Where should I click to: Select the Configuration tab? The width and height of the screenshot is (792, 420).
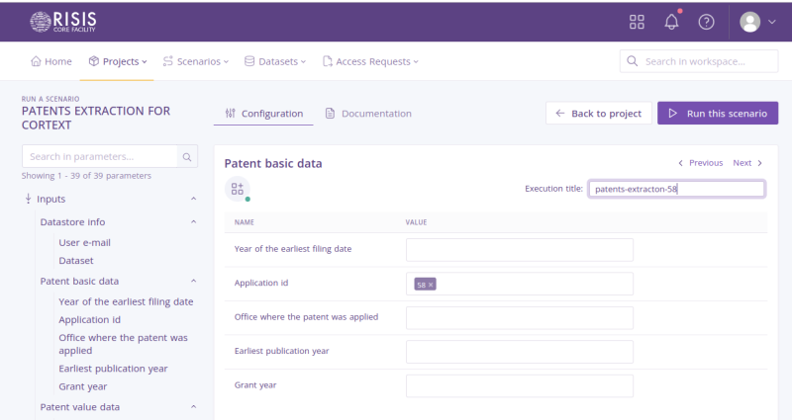(263, 114)
